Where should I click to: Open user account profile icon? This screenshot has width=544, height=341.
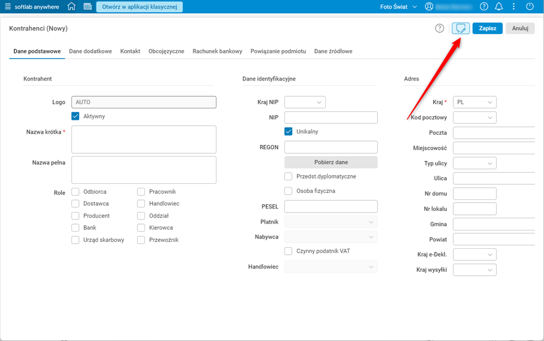pos(429,7)
